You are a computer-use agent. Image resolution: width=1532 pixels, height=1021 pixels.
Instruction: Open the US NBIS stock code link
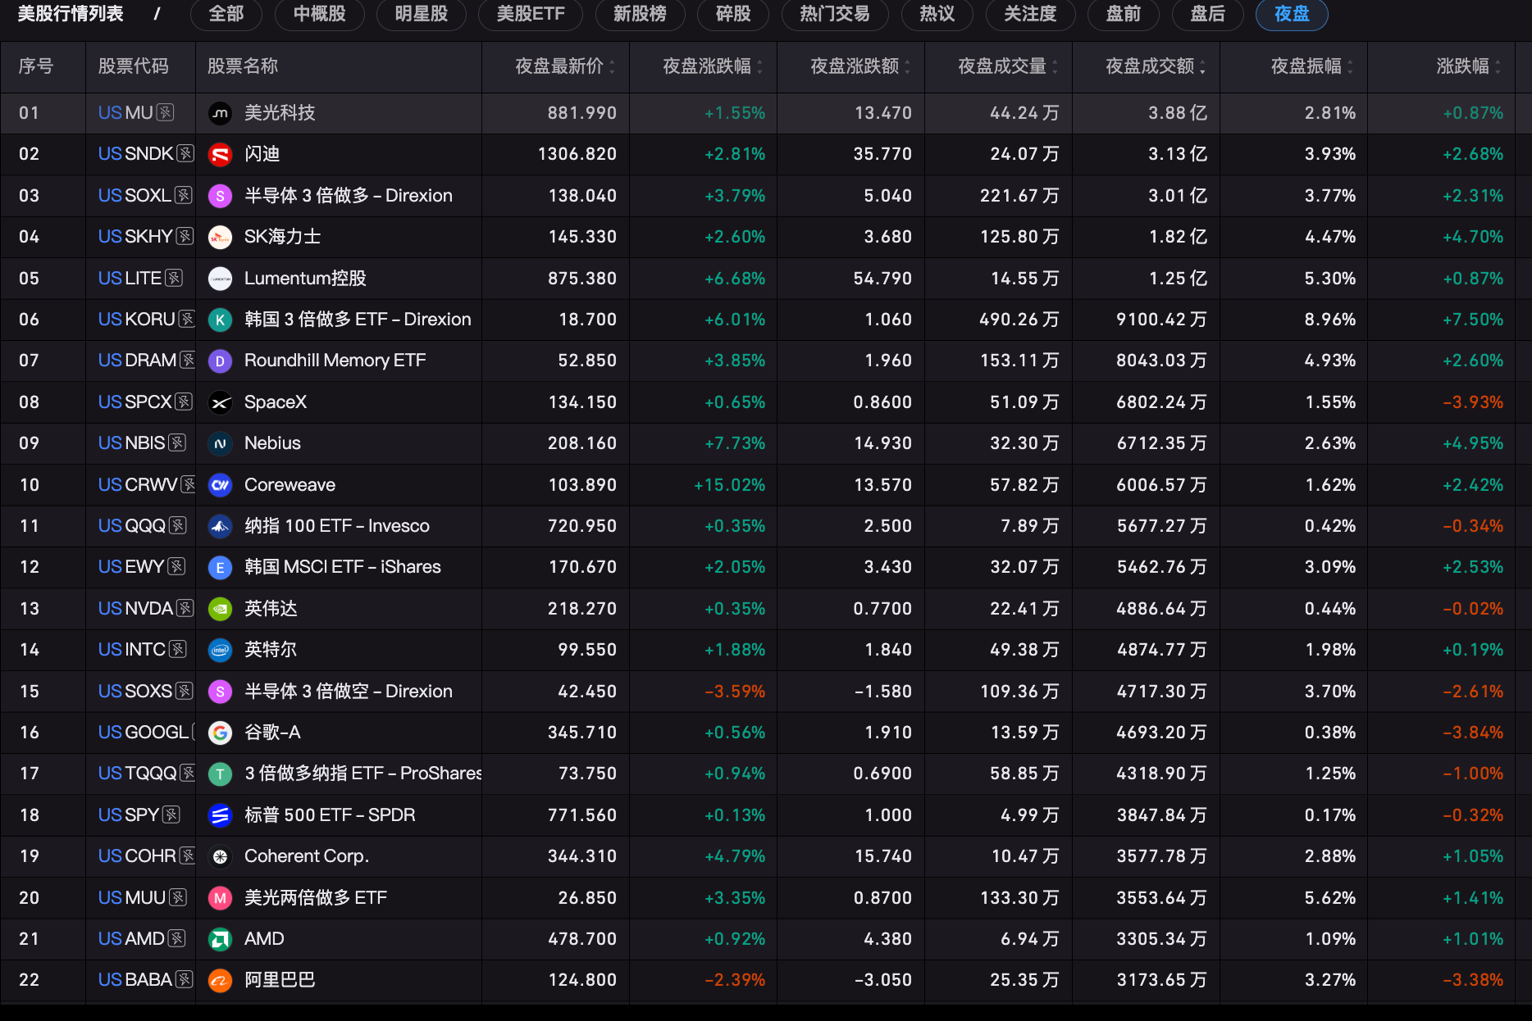pos(131,443)
